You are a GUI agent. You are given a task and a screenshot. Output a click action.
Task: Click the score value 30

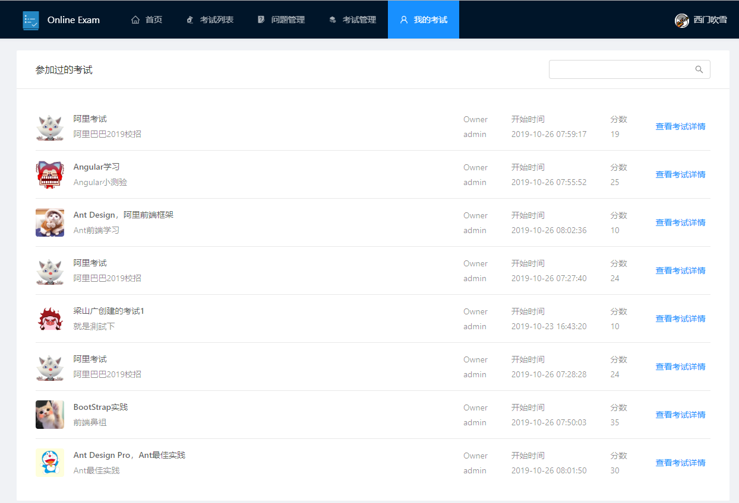click(615, 470)
